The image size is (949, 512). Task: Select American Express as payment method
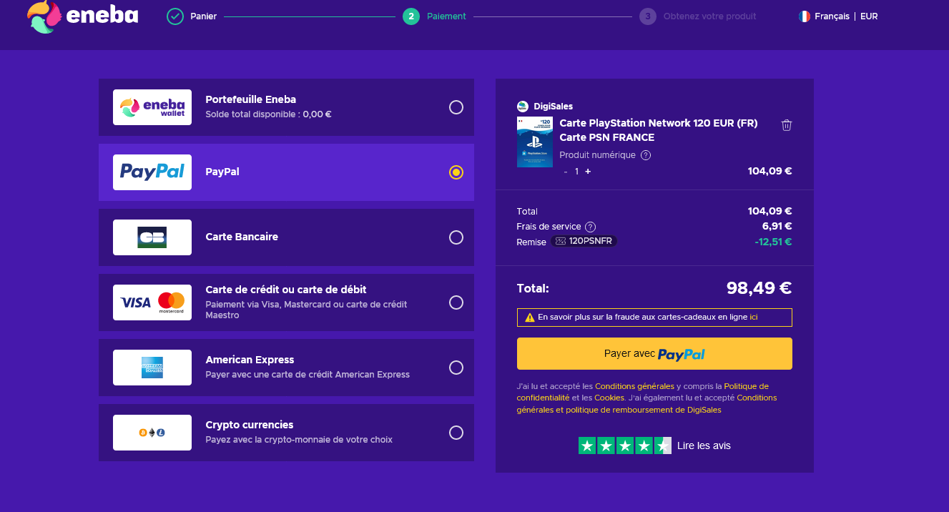(456, 367)
